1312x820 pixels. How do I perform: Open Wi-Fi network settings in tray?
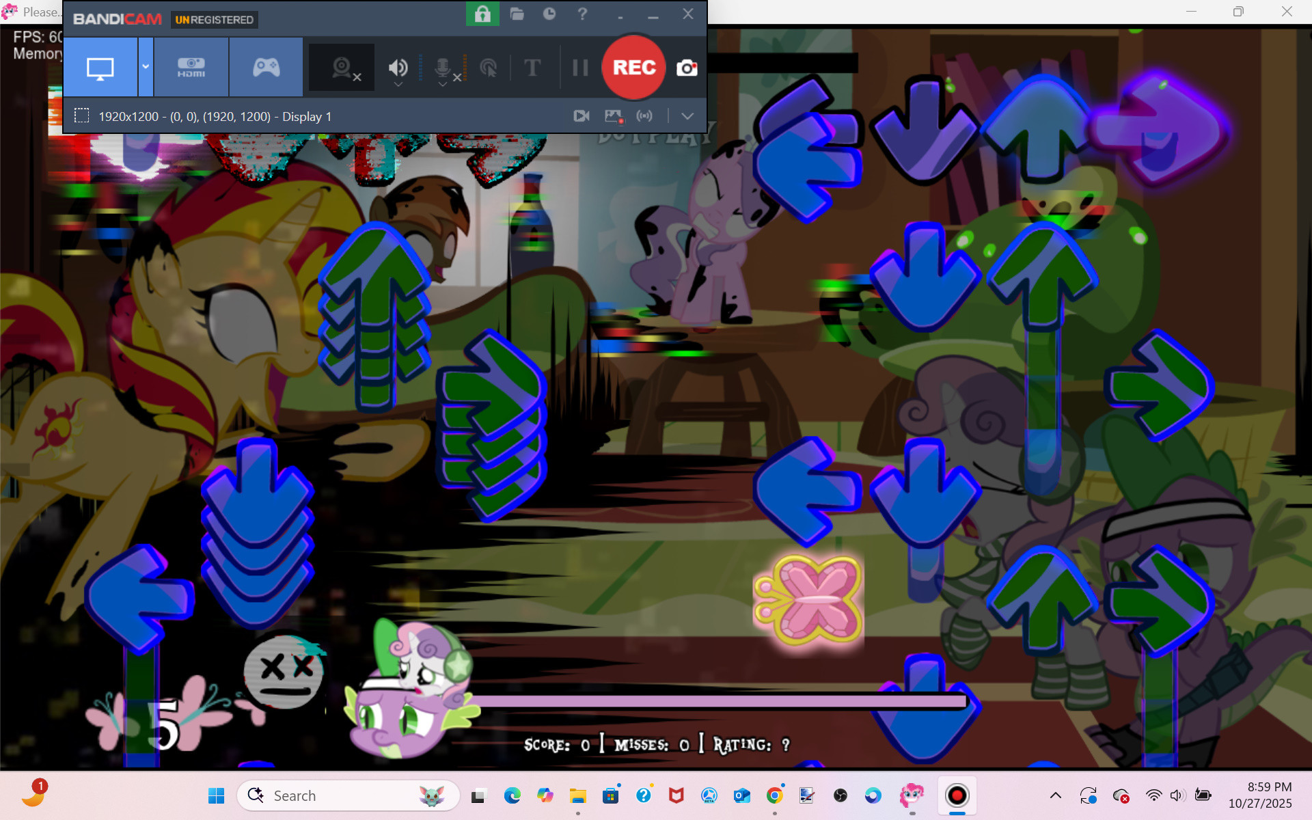[1153, 795]
